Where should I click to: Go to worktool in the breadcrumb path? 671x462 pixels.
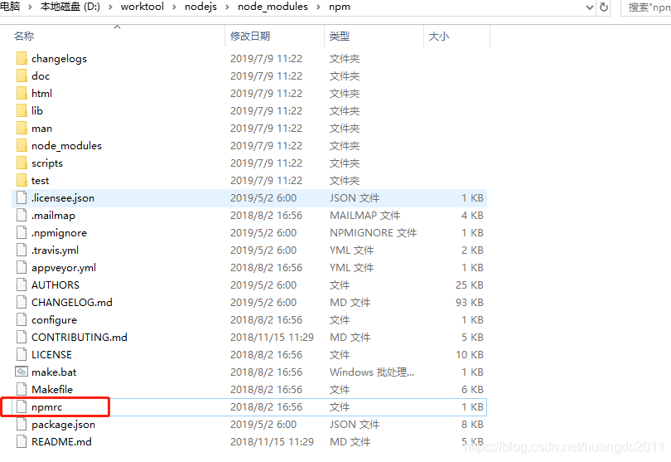[142, 7]
